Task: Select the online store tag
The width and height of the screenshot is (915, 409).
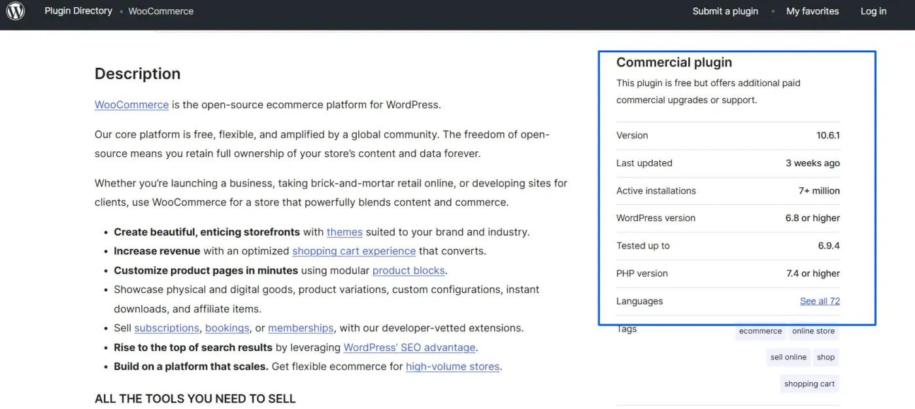Action: click(813, 331)
